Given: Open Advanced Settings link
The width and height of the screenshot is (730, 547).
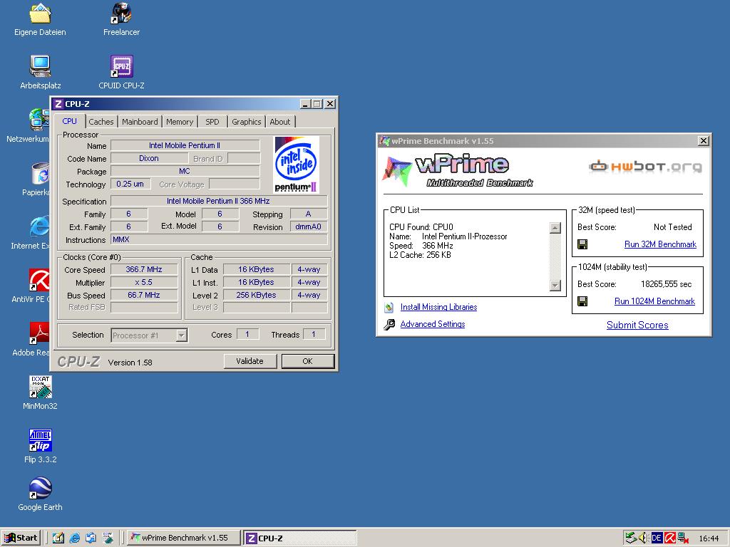Looking at the screenshot, I should pyautogui.click(x=433, y=324).
